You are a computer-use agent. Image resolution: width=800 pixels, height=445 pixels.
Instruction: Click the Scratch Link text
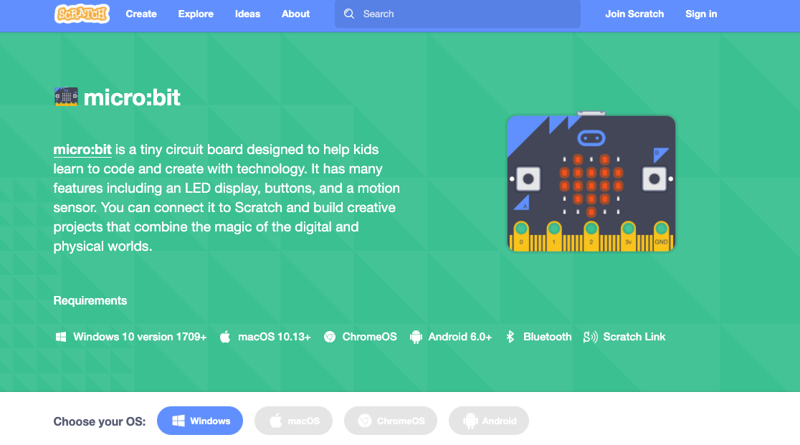[x=634, y=337]
